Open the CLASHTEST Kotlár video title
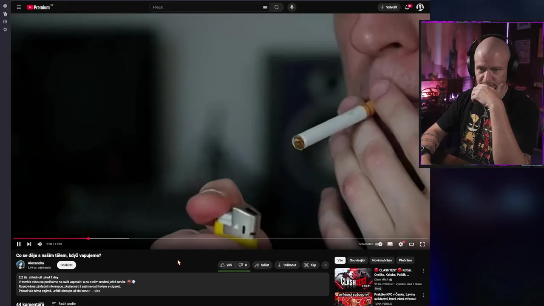Screen dimensions: 544x306 click(x=393, y=272)
